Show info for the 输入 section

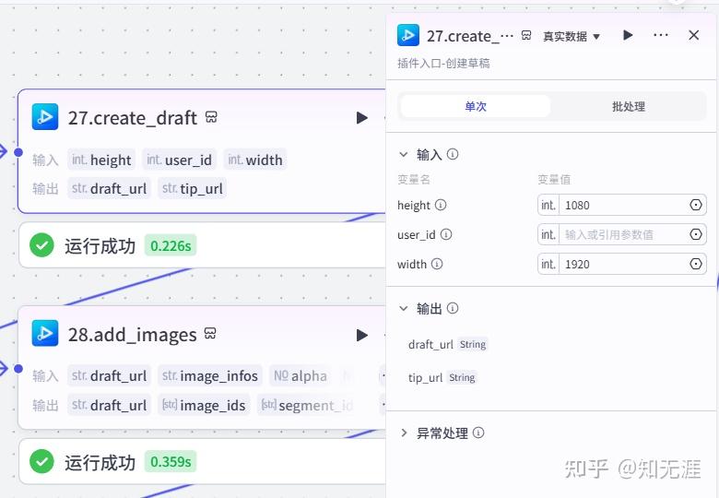[x=453, y=155]
